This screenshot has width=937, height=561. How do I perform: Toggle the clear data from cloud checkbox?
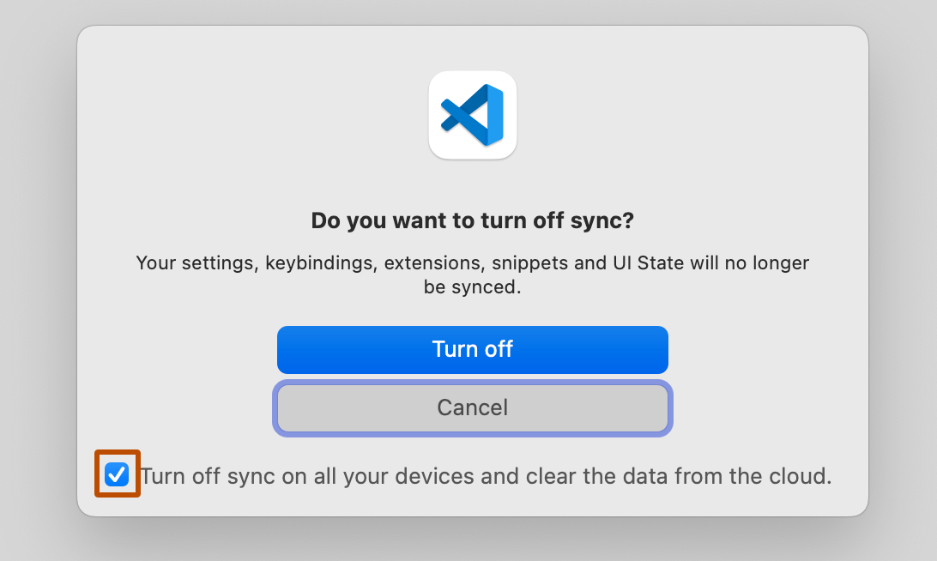pos(117,474)
